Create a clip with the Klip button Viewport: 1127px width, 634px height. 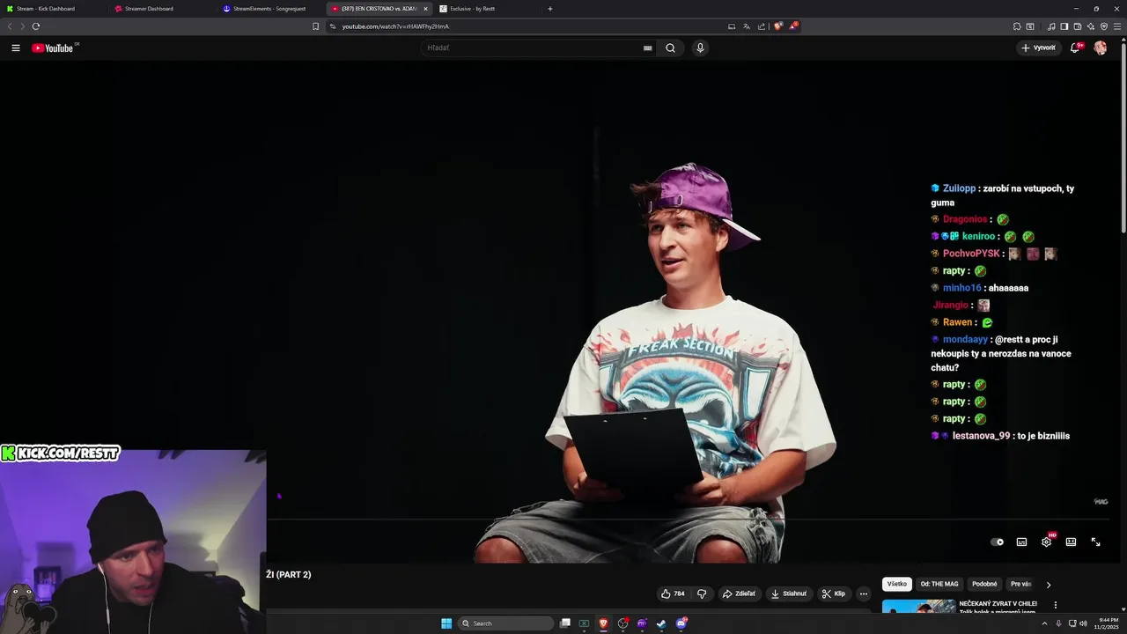(834, 593)
